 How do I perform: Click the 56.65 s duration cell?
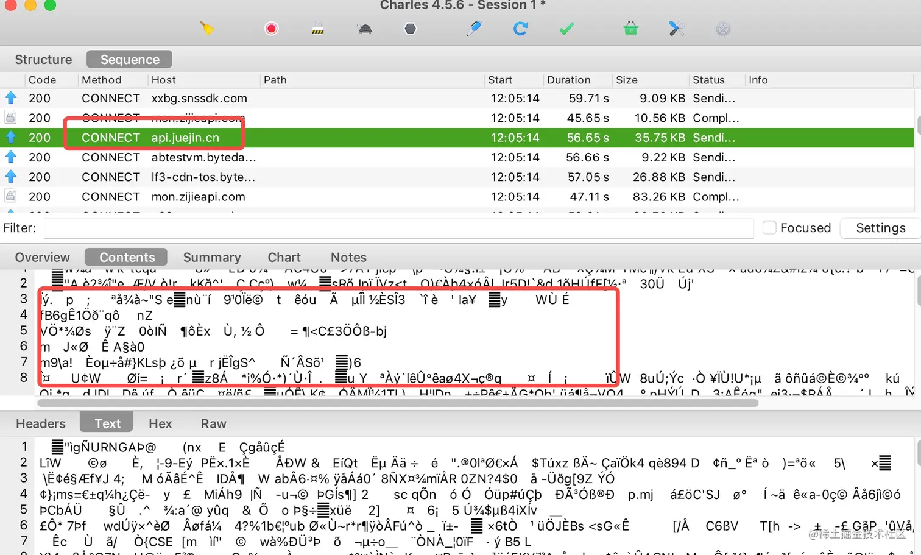tap(588, 138)
